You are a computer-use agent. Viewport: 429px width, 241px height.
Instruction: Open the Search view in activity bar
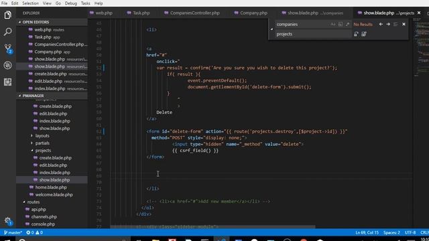7,31
